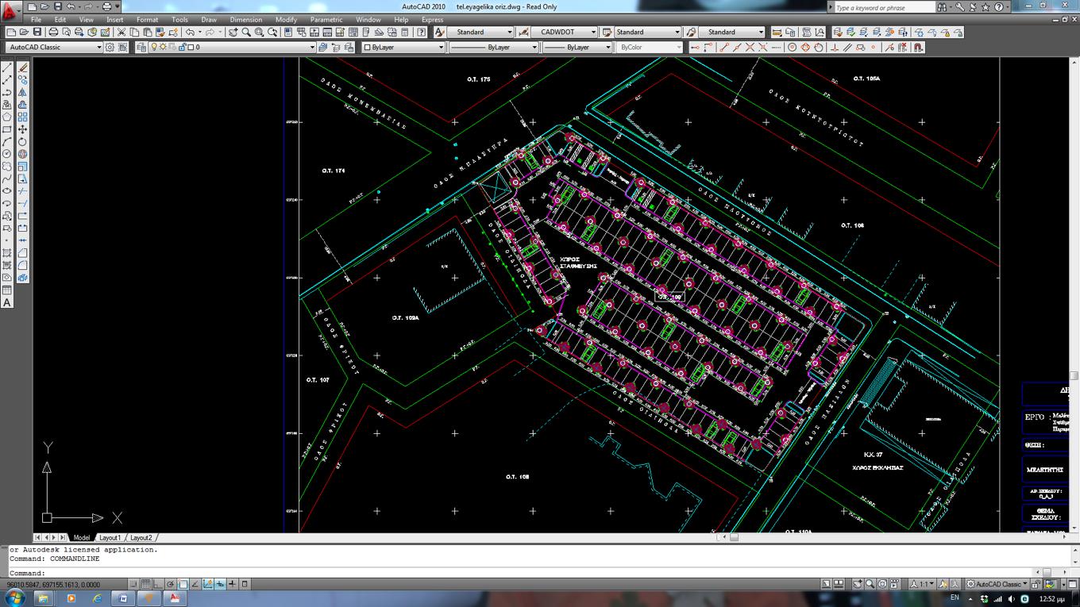1080x607 pixels.
Task: Click the Save icon in Standard toolbar
Action: 37,32
